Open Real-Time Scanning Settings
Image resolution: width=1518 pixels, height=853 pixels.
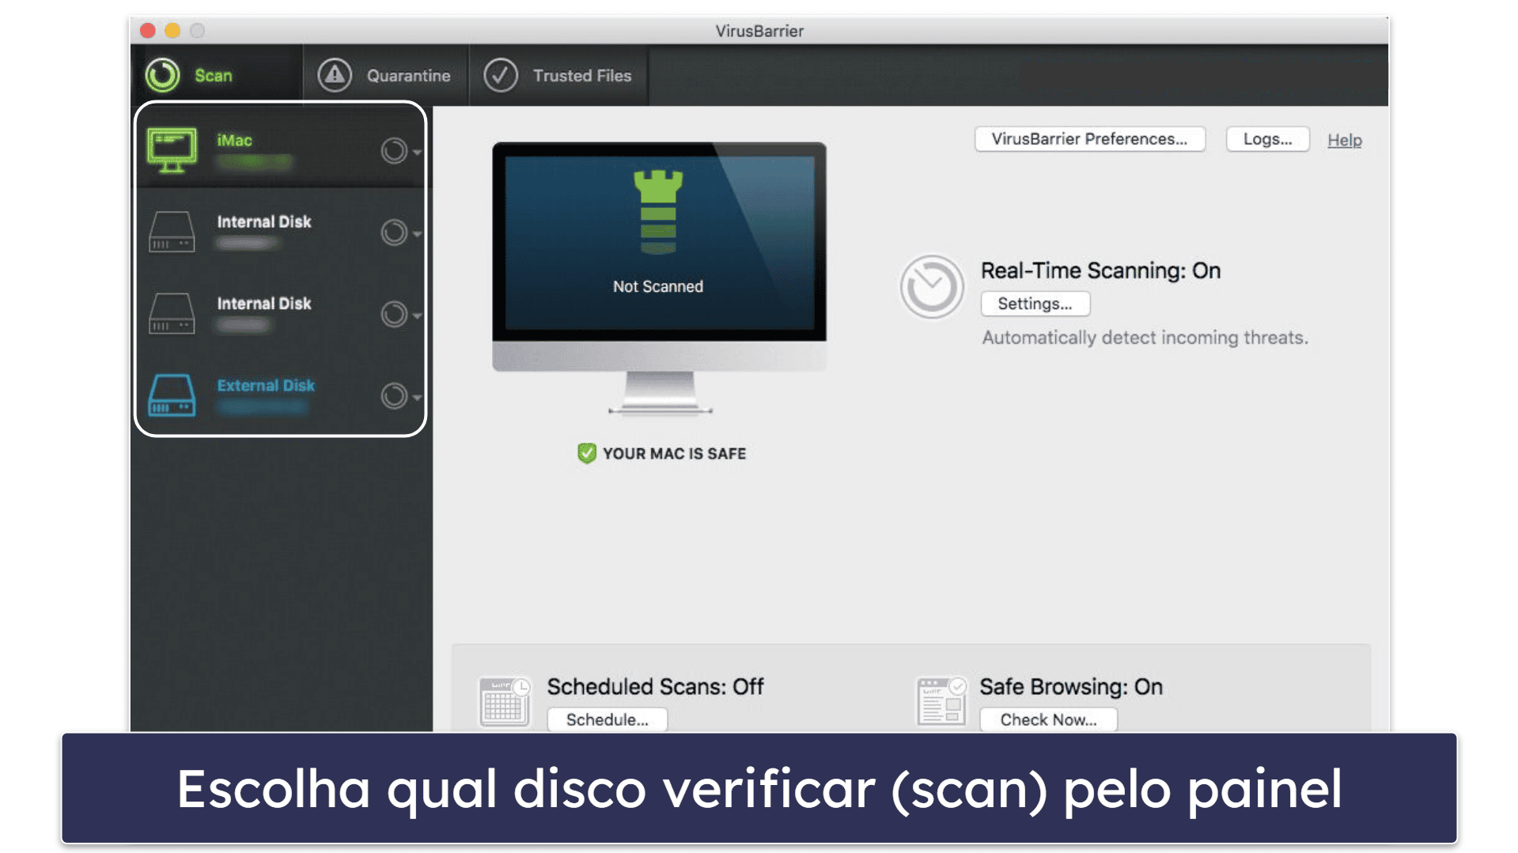1035,304
